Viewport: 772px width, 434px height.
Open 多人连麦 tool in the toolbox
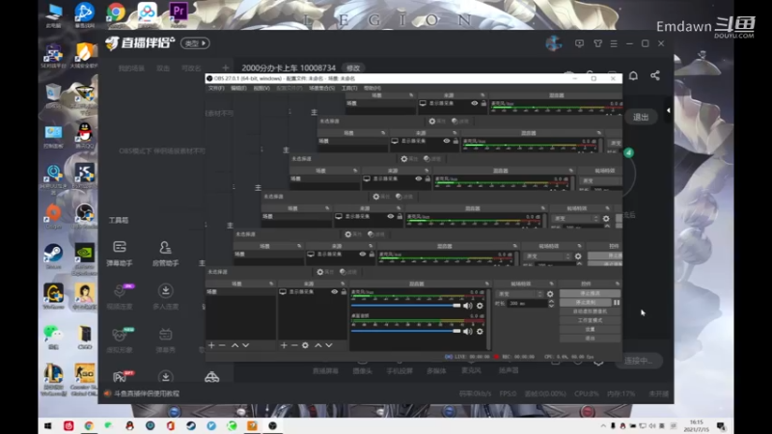click(x=165, y=297)
